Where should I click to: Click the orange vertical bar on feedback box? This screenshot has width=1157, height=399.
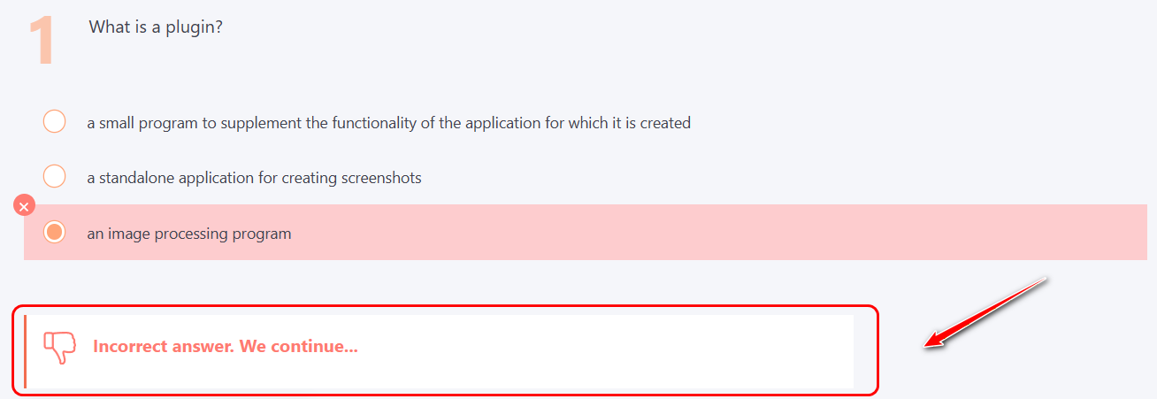(26, 350)
